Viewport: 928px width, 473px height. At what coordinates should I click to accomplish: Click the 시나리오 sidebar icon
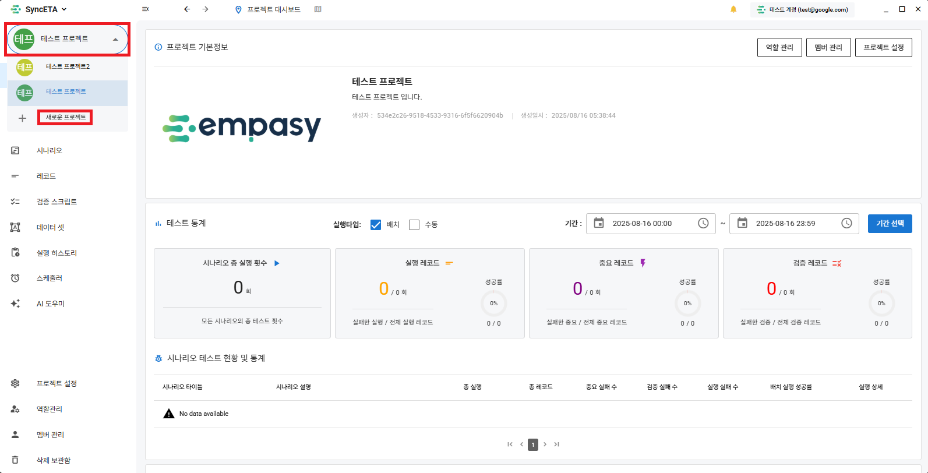(15, 150)
